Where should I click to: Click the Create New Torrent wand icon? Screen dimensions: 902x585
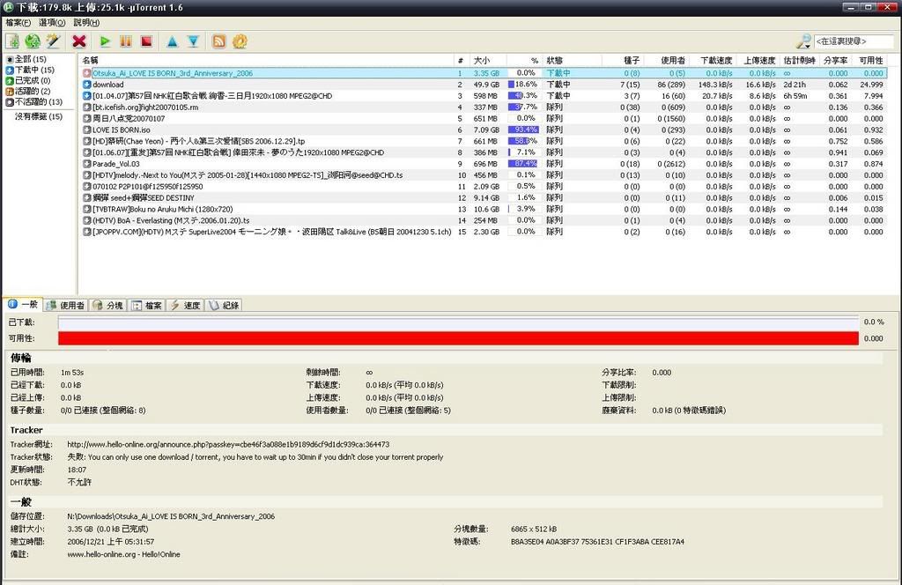pos(53,41)
